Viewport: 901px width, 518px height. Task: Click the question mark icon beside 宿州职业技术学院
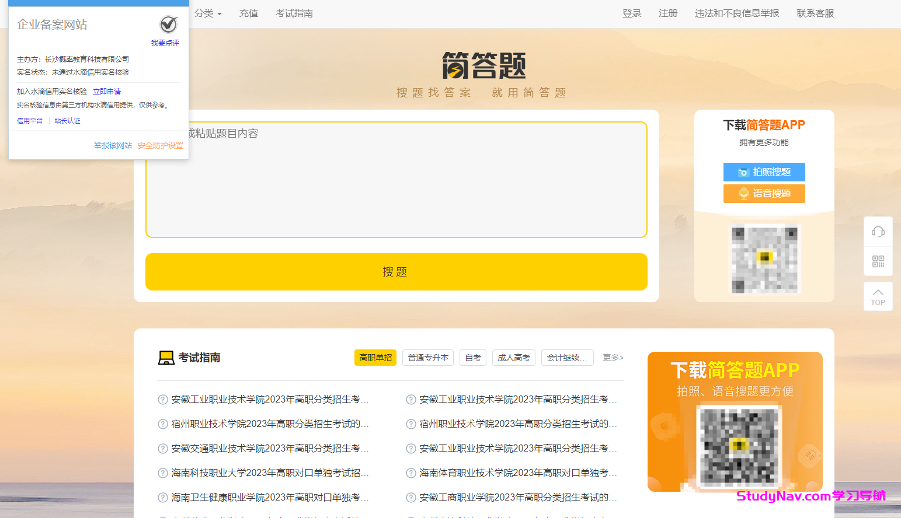click(x=162, y=423)
